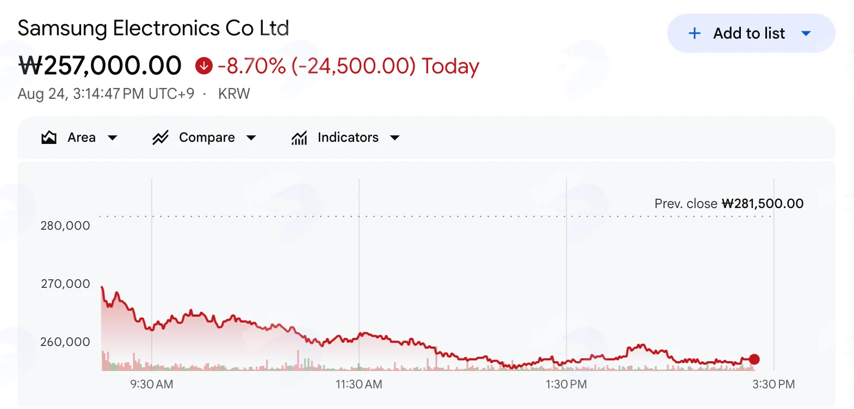Screen dimensions: 854x409
Task: Click the 3:30 PM time axis marker
Action: coord(773,385)
